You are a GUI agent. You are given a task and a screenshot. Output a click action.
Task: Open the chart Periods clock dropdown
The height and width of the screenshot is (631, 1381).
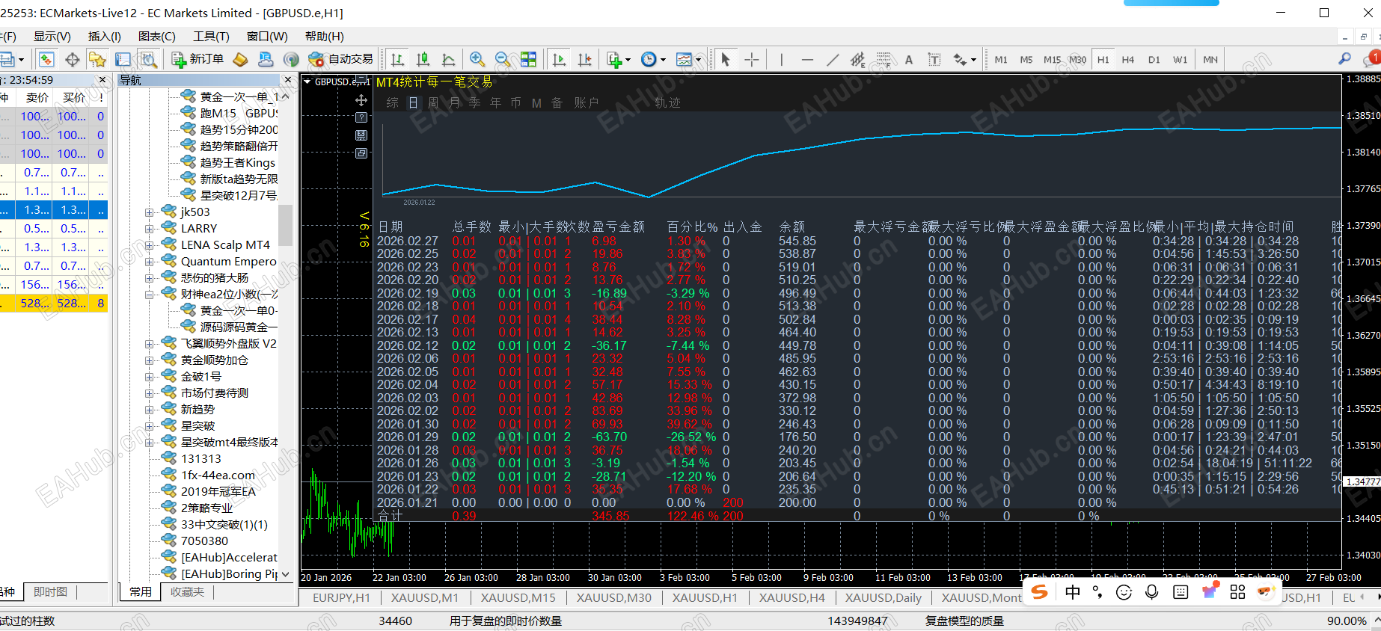pyautogui.click(x=653, y=60)
